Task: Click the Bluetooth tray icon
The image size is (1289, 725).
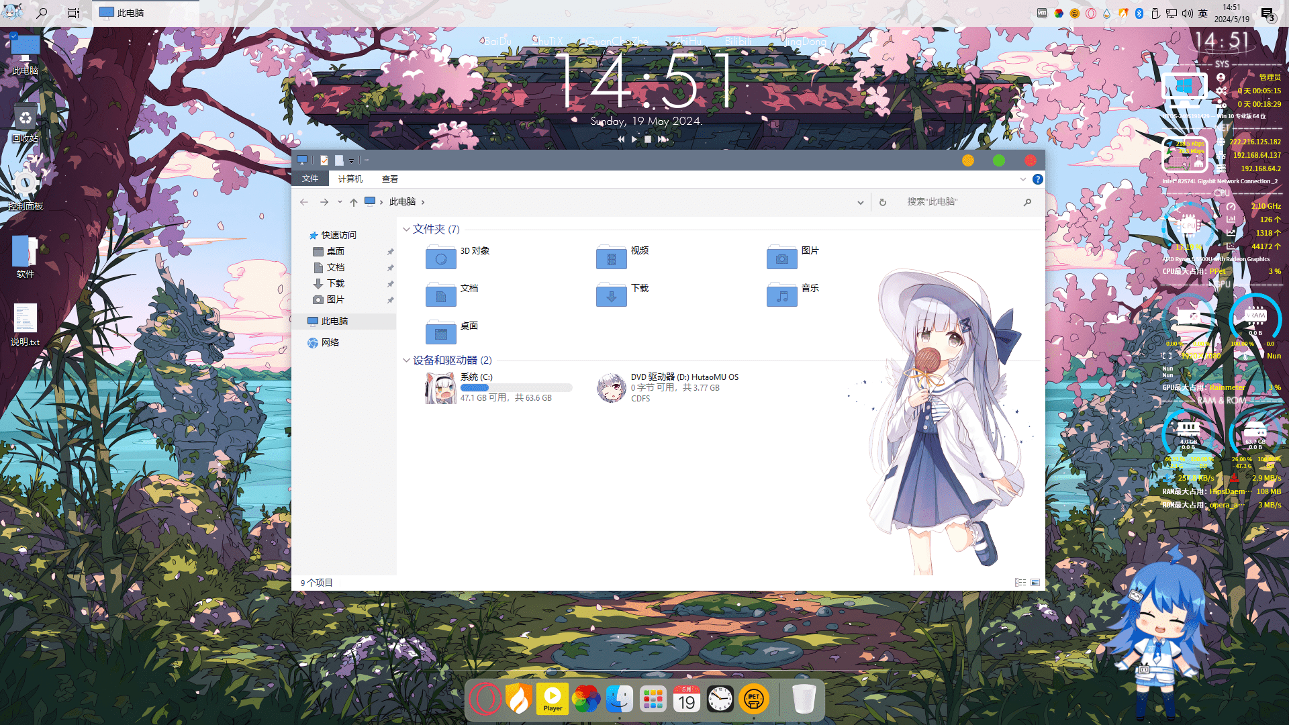Action: (1139, 13)
